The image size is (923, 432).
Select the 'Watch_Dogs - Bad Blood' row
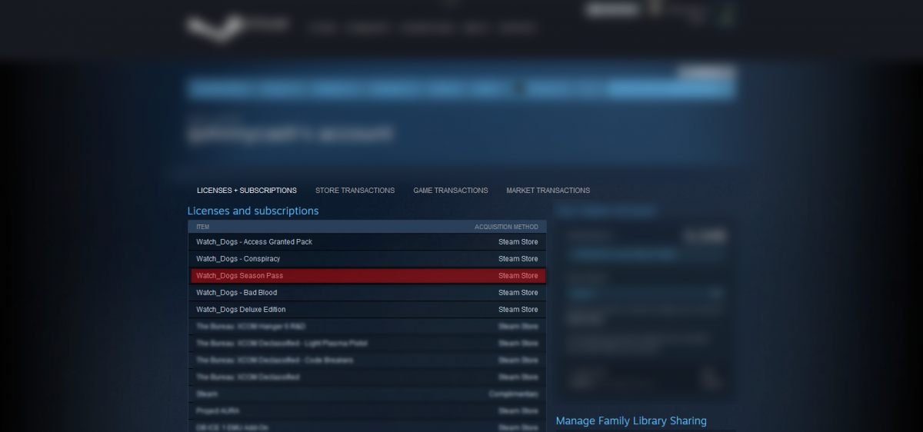(x=367, y=293)
